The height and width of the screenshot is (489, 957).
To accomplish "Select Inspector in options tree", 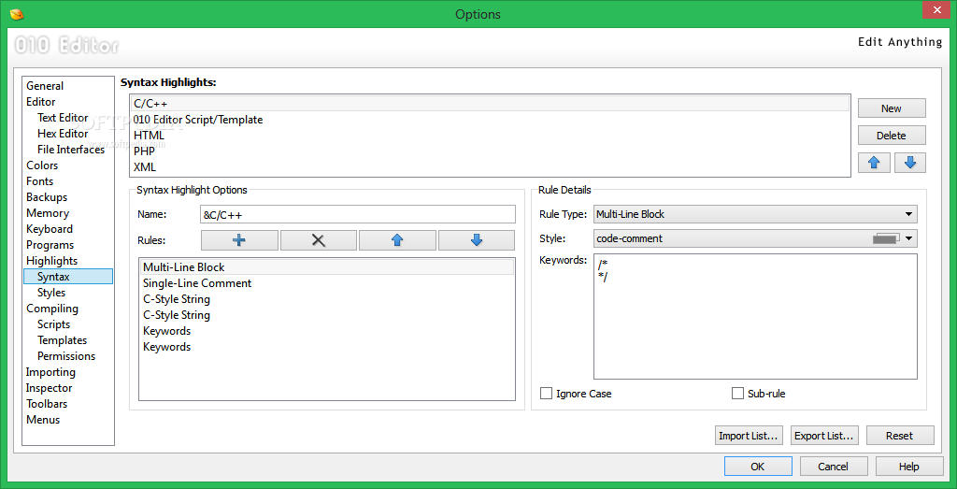I will [x=49, y=388].
